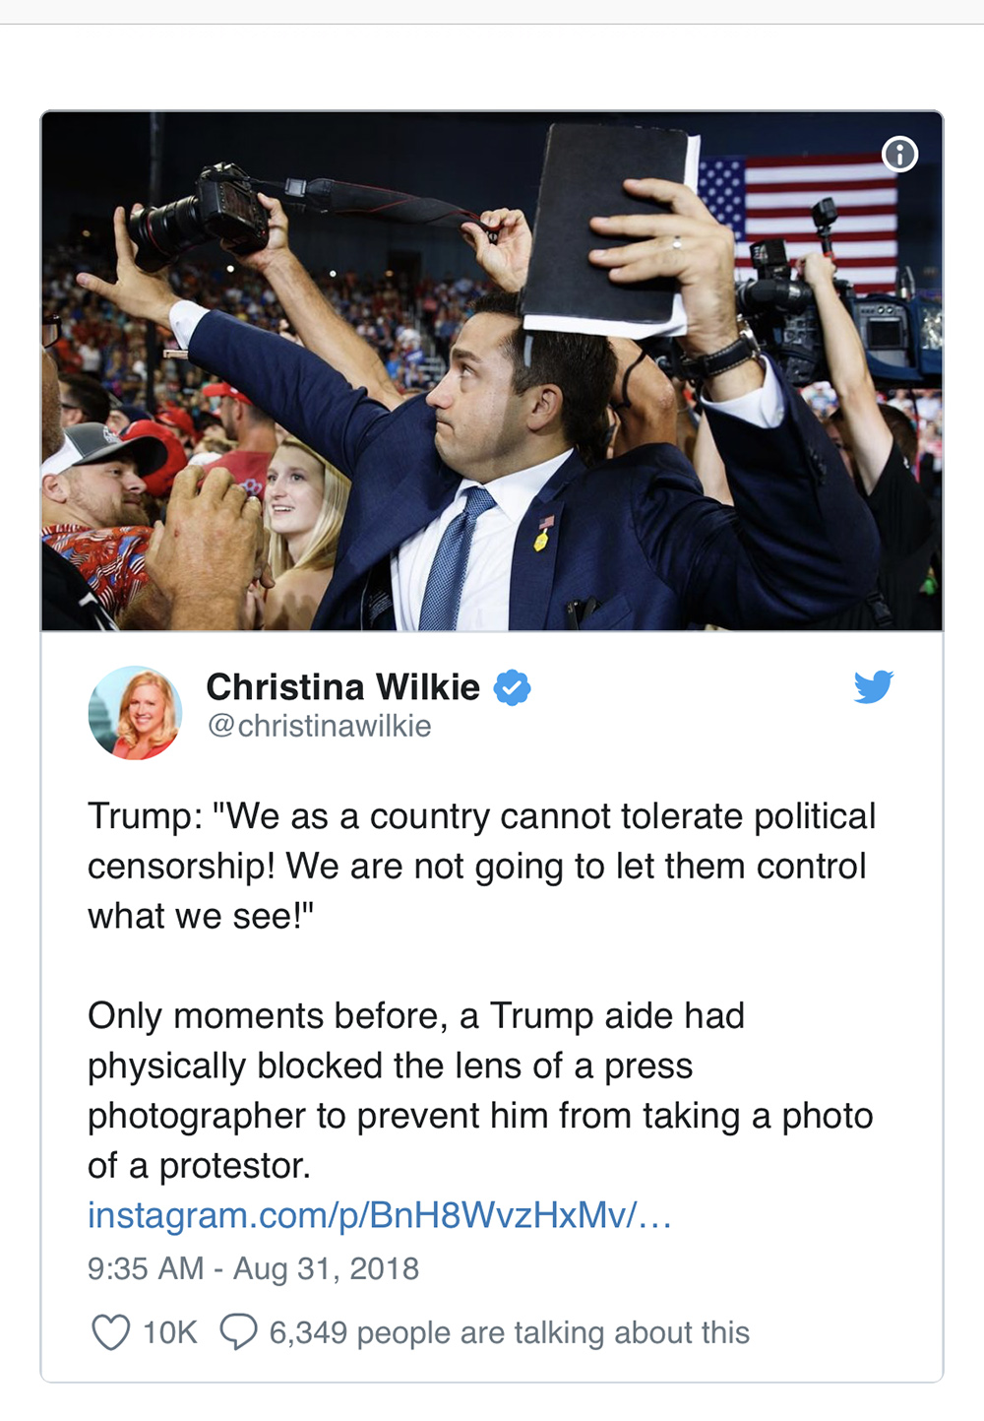The width and height of the screenshot is (984, 1421).
Task: Click the 9:35 AM - Aug 31, 2018 timestamp
Action: tap(253, 1268)
